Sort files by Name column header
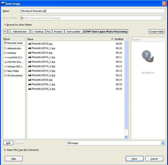168x165 pixels. tap(70, 39)
